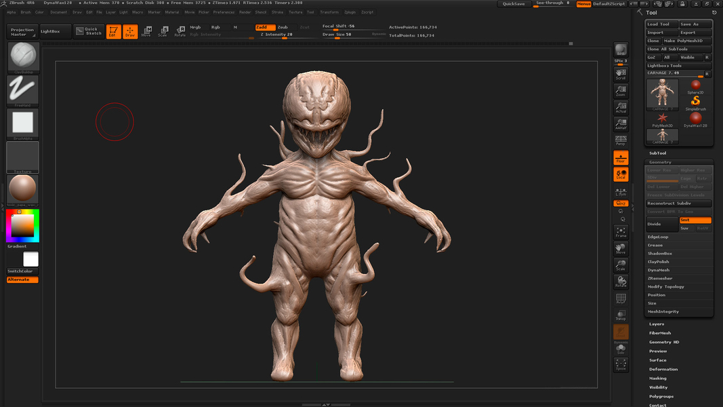Image resolution: width=723 pixels, height=407 pixels.
Task: Click the L.Sym icon
Action: (621, 191)
